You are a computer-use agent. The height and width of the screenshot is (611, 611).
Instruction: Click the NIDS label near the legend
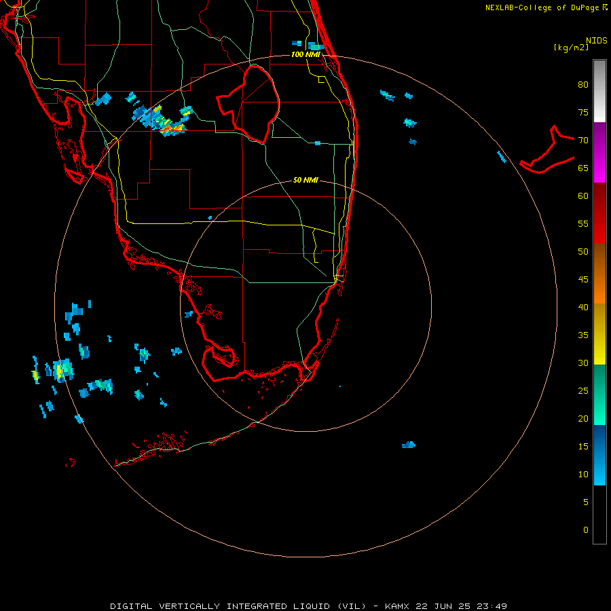coord(596,41)
